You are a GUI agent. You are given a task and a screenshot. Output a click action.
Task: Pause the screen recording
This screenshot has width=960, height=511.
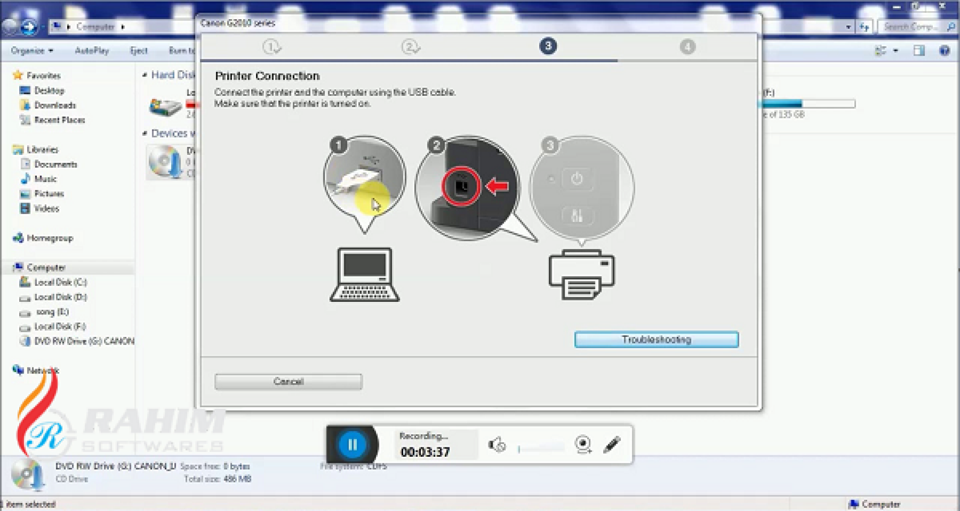(x=352, y=444)
